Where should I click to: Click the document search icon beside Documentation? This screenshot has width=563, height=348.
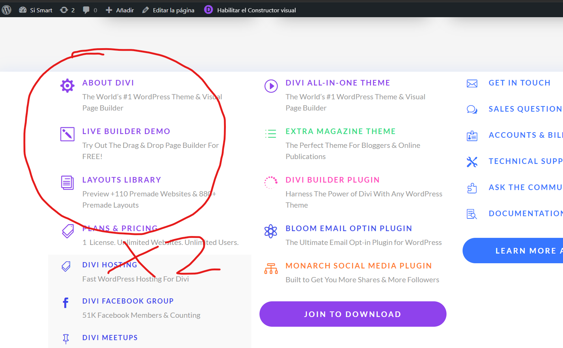coord(472,214)
